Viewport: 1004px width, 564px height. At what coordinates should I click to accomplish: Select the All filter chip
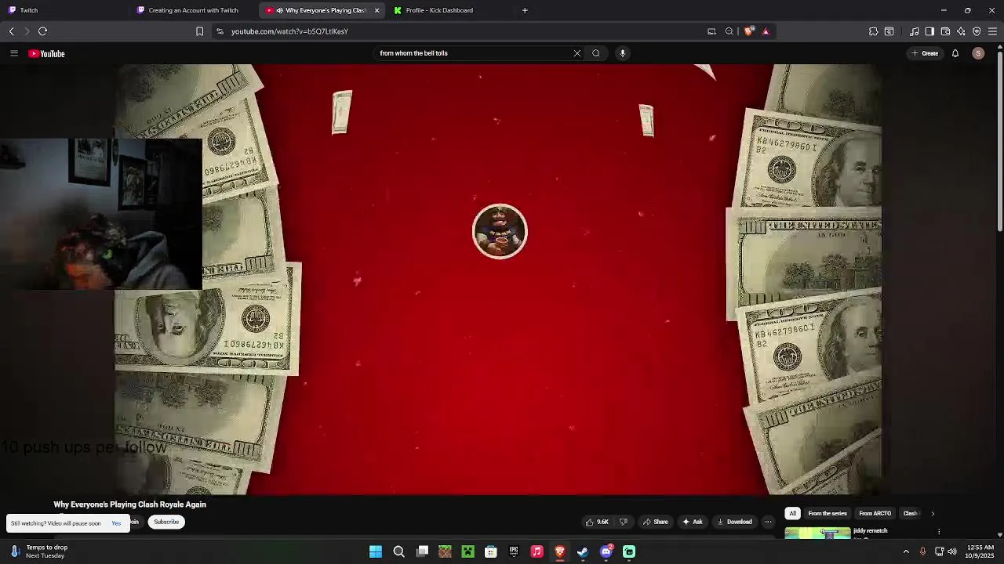click(792, 513)
